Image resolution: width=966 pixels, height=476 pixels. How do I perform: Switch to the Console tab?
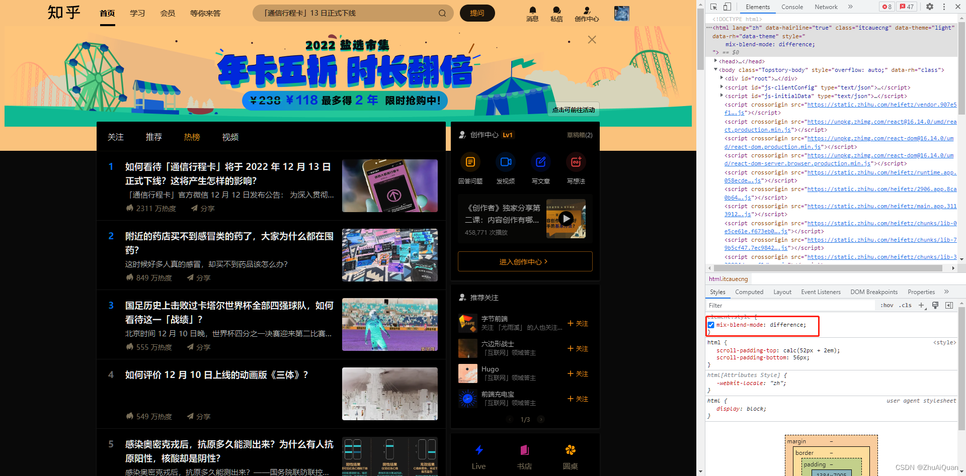(x=792, y=7)
